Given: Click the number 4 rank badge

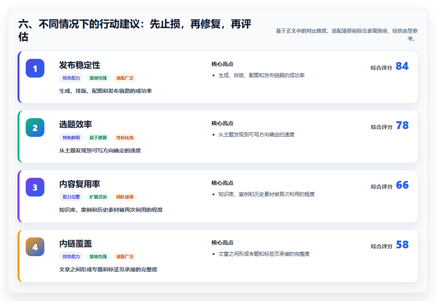Looking at the screenshot, I should [x=35, y=247].
